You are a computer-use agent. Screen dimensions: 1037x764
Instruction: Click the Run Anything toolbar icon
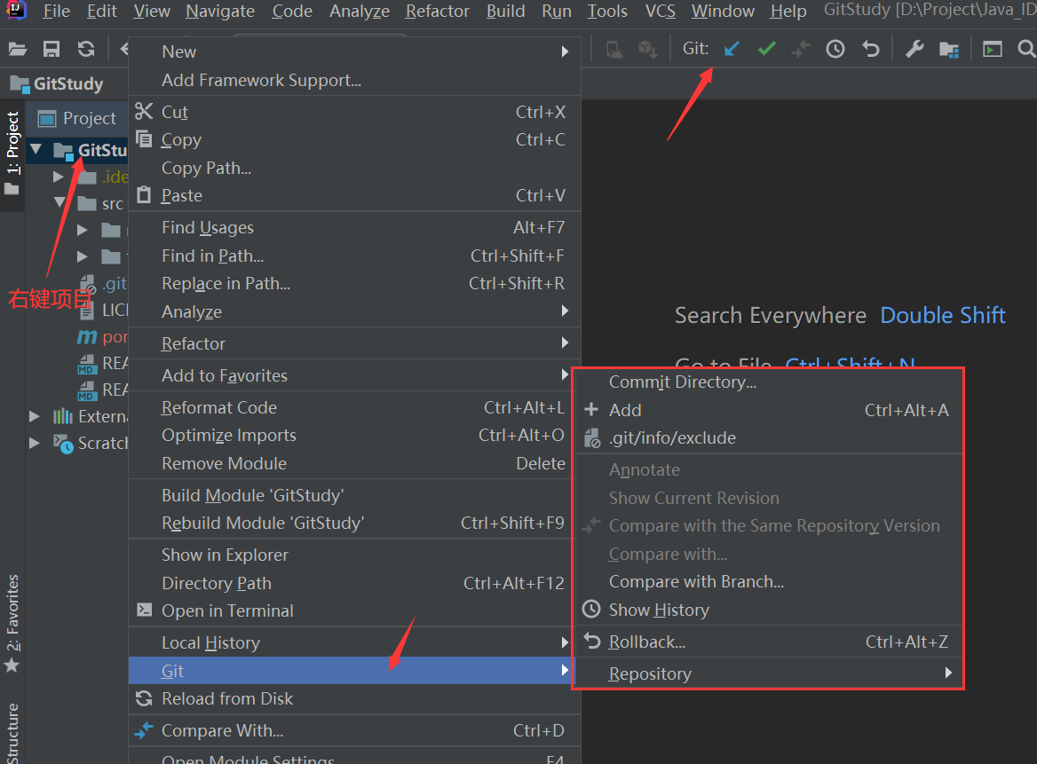pyautogui.click(x=992, y=49)
